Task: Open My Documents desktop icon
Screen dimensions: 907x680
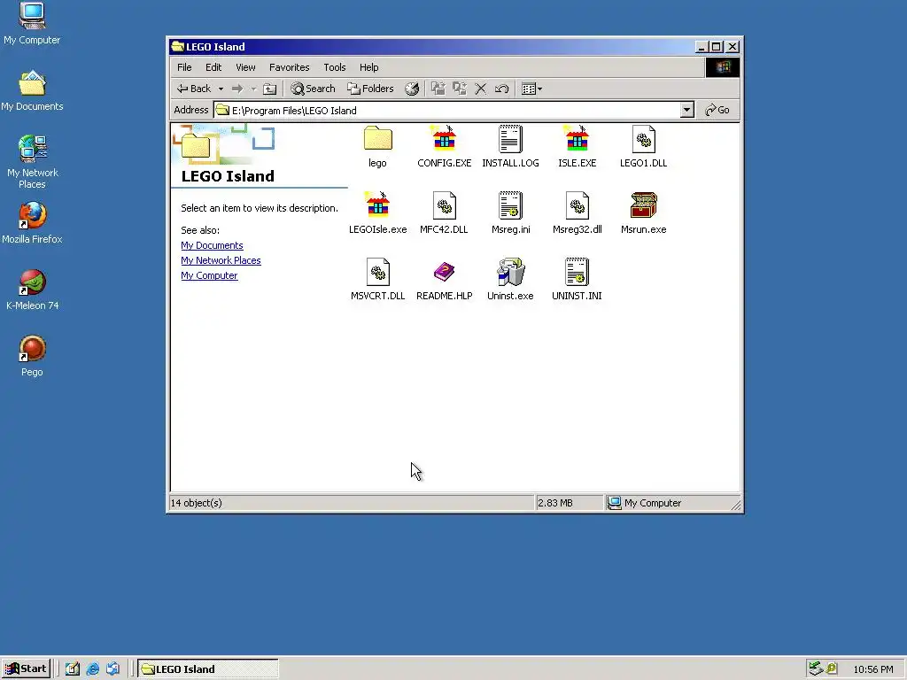Action: (32, 90)
